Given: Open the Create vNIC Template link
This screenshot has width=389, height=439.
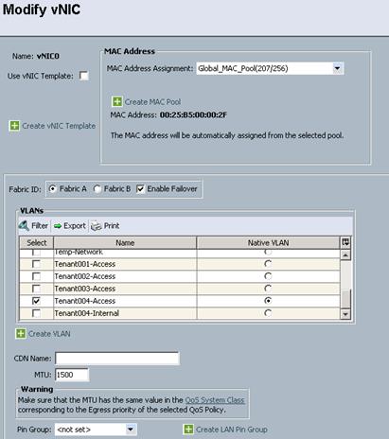Looking at the screenshot, I should (x=59, y=126).
